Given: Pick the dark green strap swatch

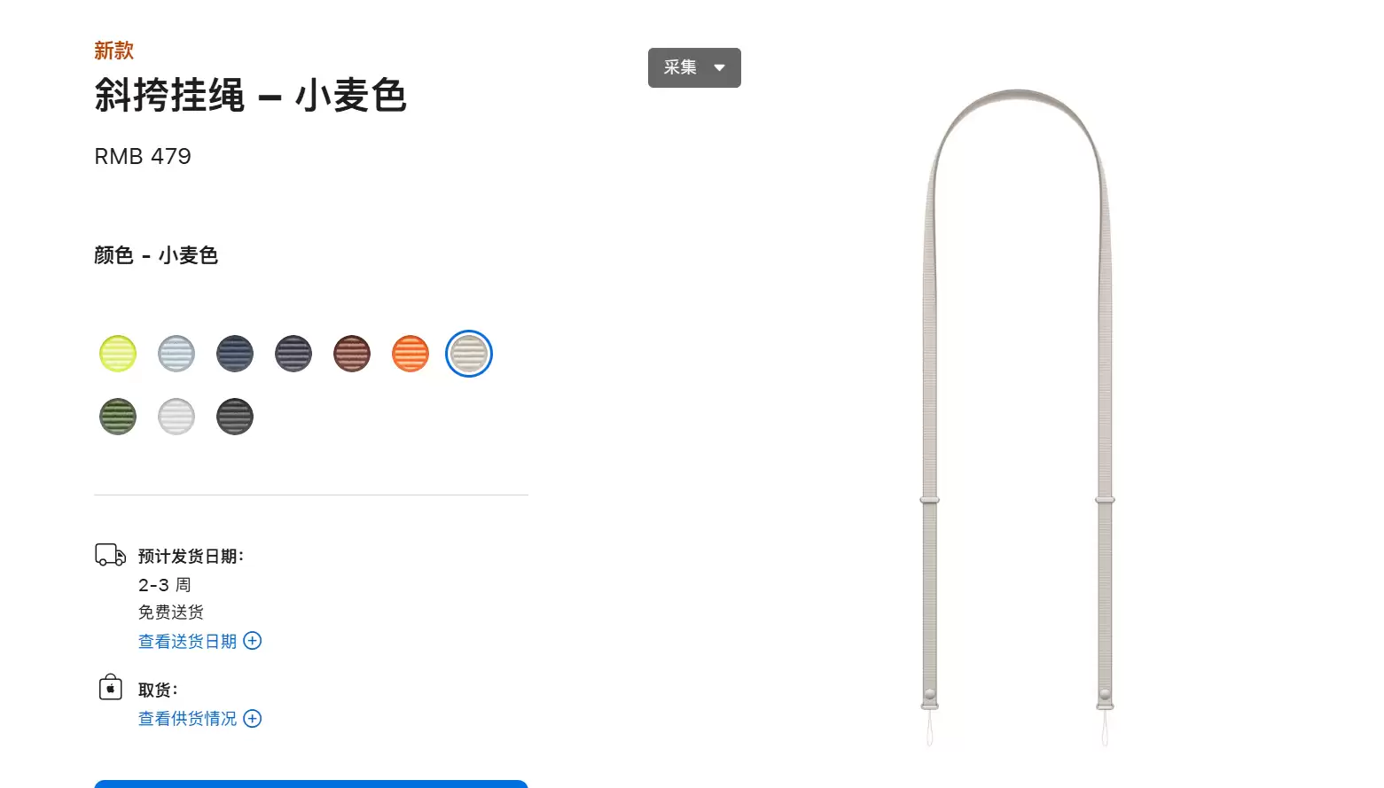Looking at the screenshot, I should [118, 417].
